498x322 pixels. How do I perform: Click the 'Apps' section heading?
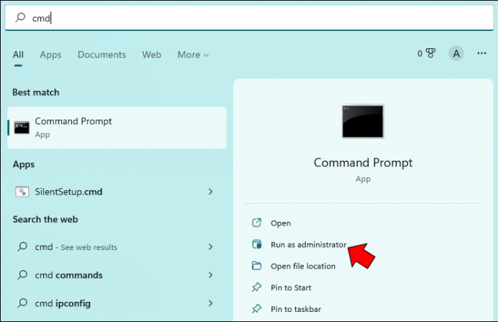point(24,165)
